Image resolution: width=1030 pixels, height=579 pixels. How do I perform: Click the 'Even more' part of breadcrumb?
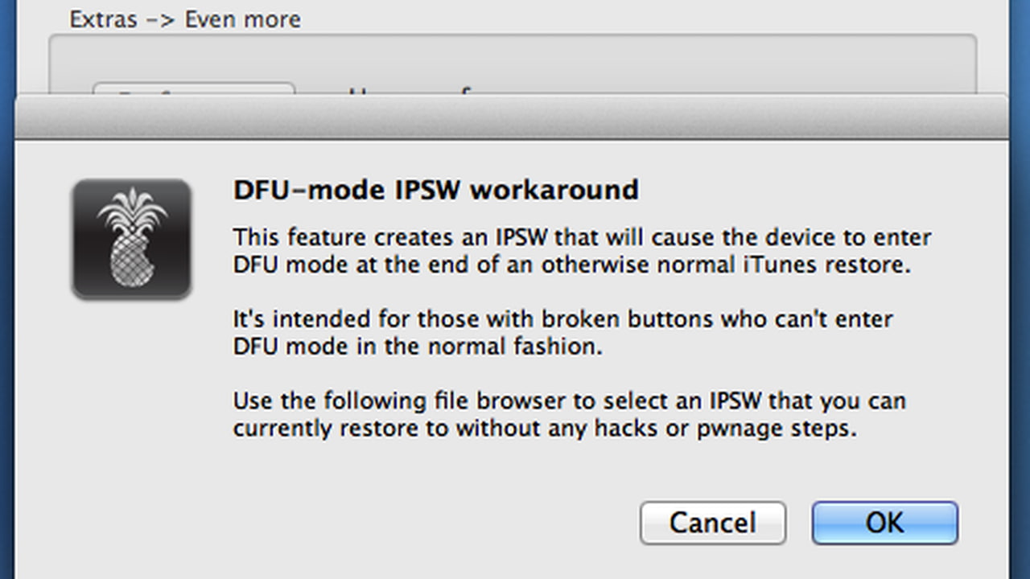(x=243, y=19)
